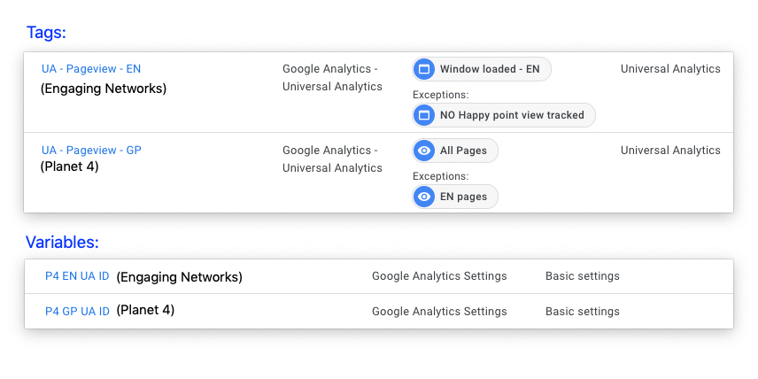Select the All Pages trigger chip
The width and height of the screenshot is (758, 379).
455,151
